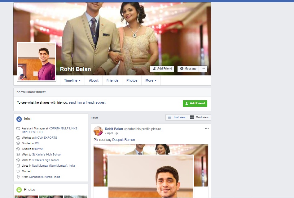Click the graduation cap icon beside Studied at ICL
The image size is (294, 198).
tap(18, 143)
